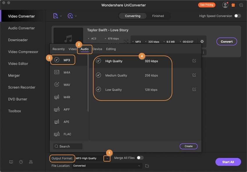Click Taylor Swift - Love Story title
The width and height of the screenshot is (247, 172).
(x=108, y=30)
